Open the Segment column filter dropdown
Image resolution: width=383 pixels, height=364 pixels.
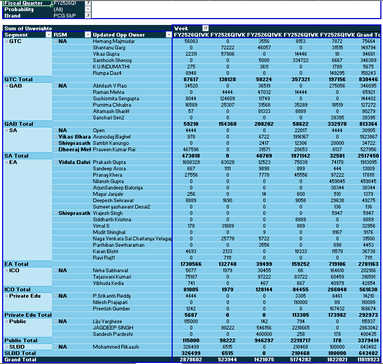pos(49,34)
